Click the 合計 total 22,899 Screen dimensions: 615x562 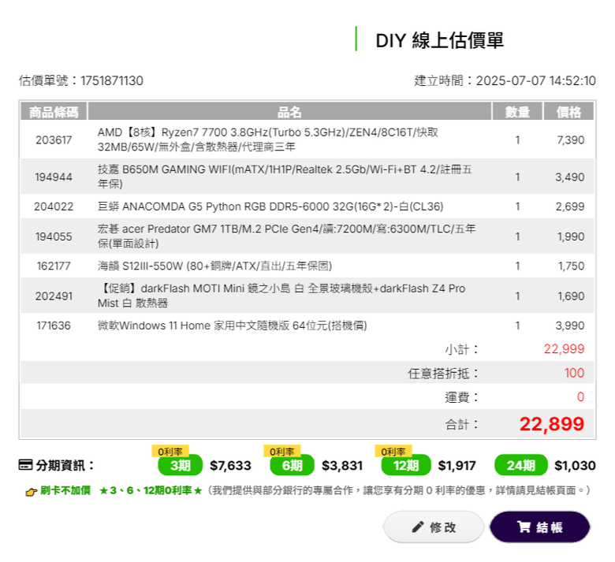(552, 424)
